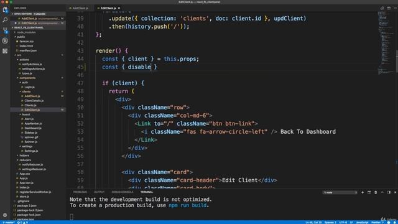398x224 pixels.
Task: Collapse the reducers folder
Action: coord(25,160)
